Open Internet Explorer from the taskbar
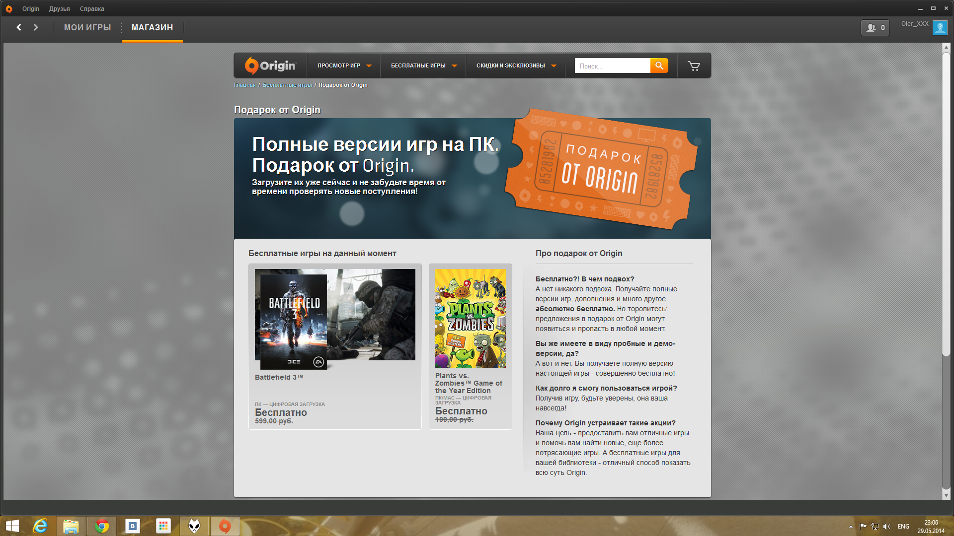Viewport: 954px width, 536px height. (40, 526)
